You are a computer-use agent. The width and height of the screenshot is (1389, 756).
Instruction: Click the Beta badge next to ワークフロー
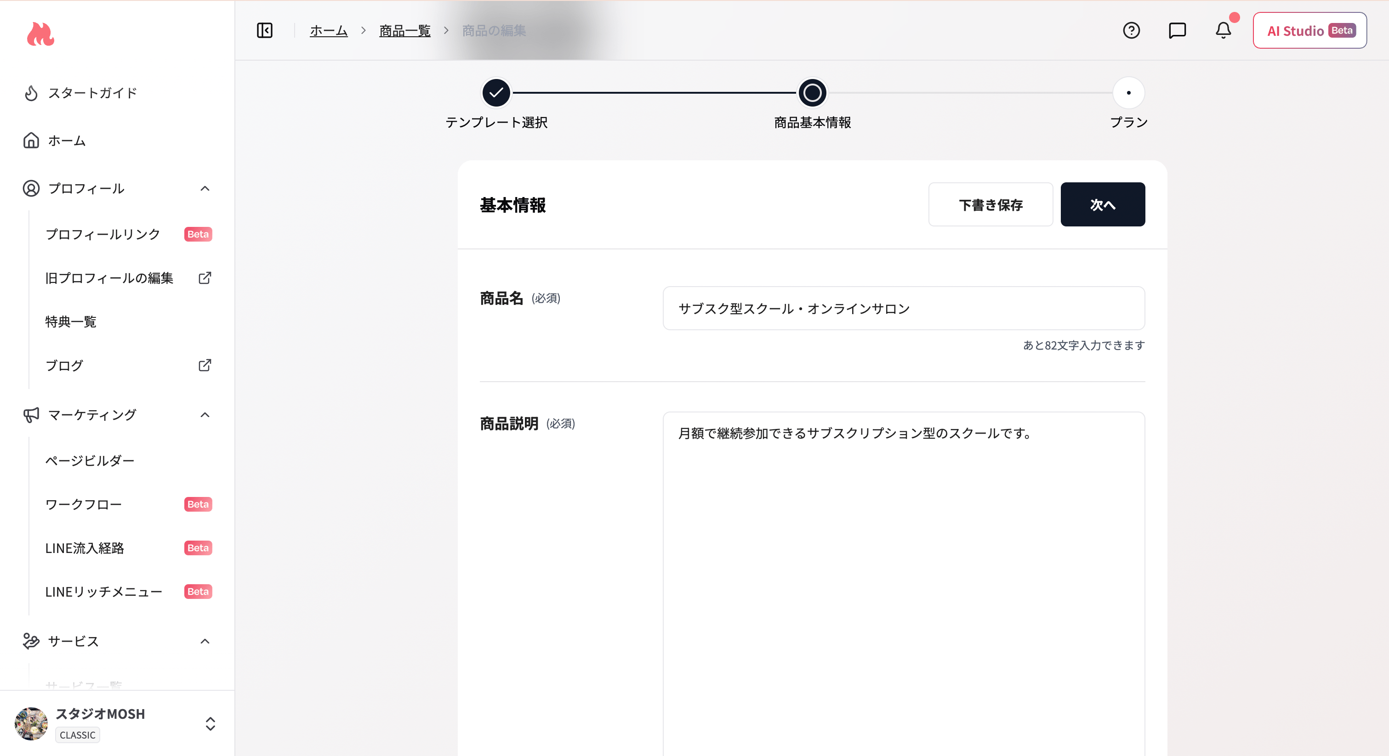click(198, 504)
